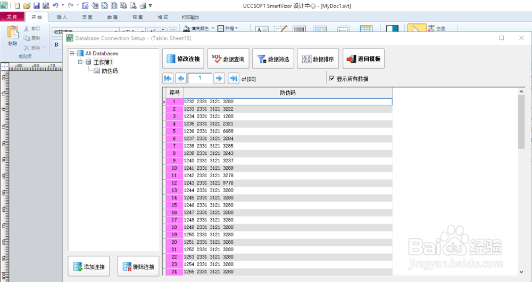Image resolution: width=532 pixels, height=282 pixels.
Task: Click the SmartVizor app logo icon
Action: click(4, 6)
